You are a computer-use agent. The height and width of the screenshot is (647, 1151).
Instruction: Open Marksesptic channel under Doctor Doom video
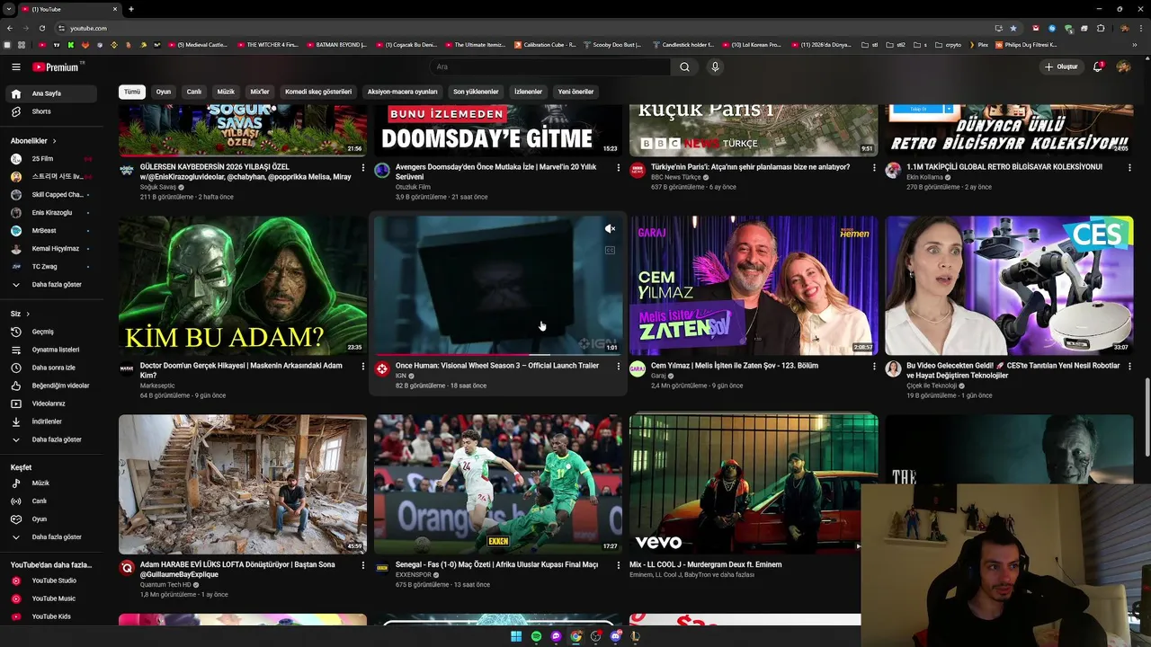pos(157,386)
